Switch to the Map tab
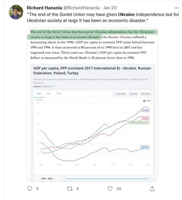 (59, 93)
